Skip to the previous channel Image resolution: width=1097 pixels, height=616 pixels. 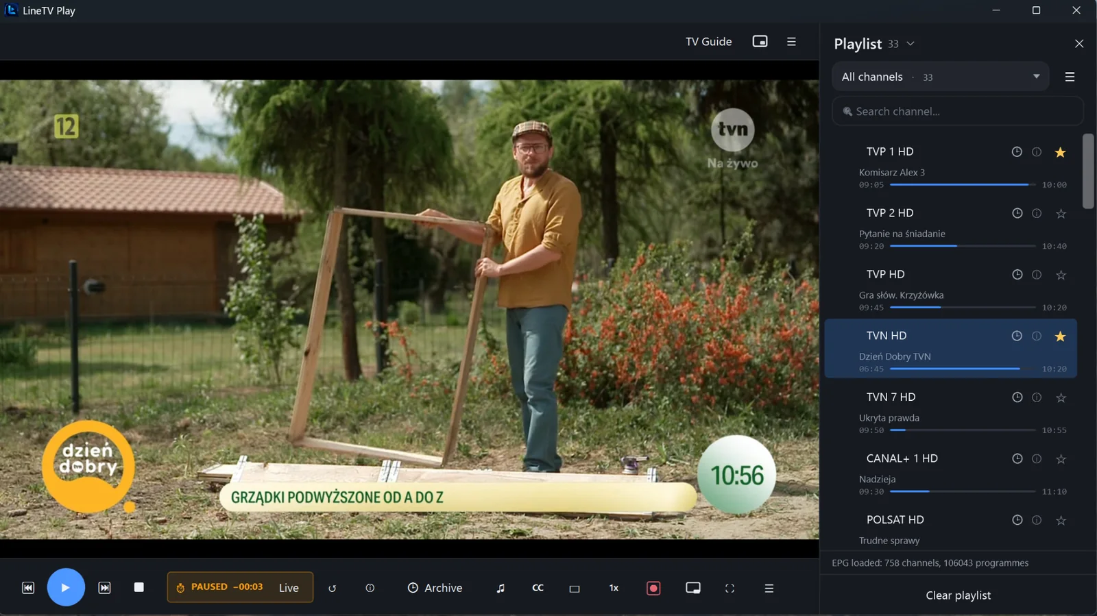click(28, 588)
